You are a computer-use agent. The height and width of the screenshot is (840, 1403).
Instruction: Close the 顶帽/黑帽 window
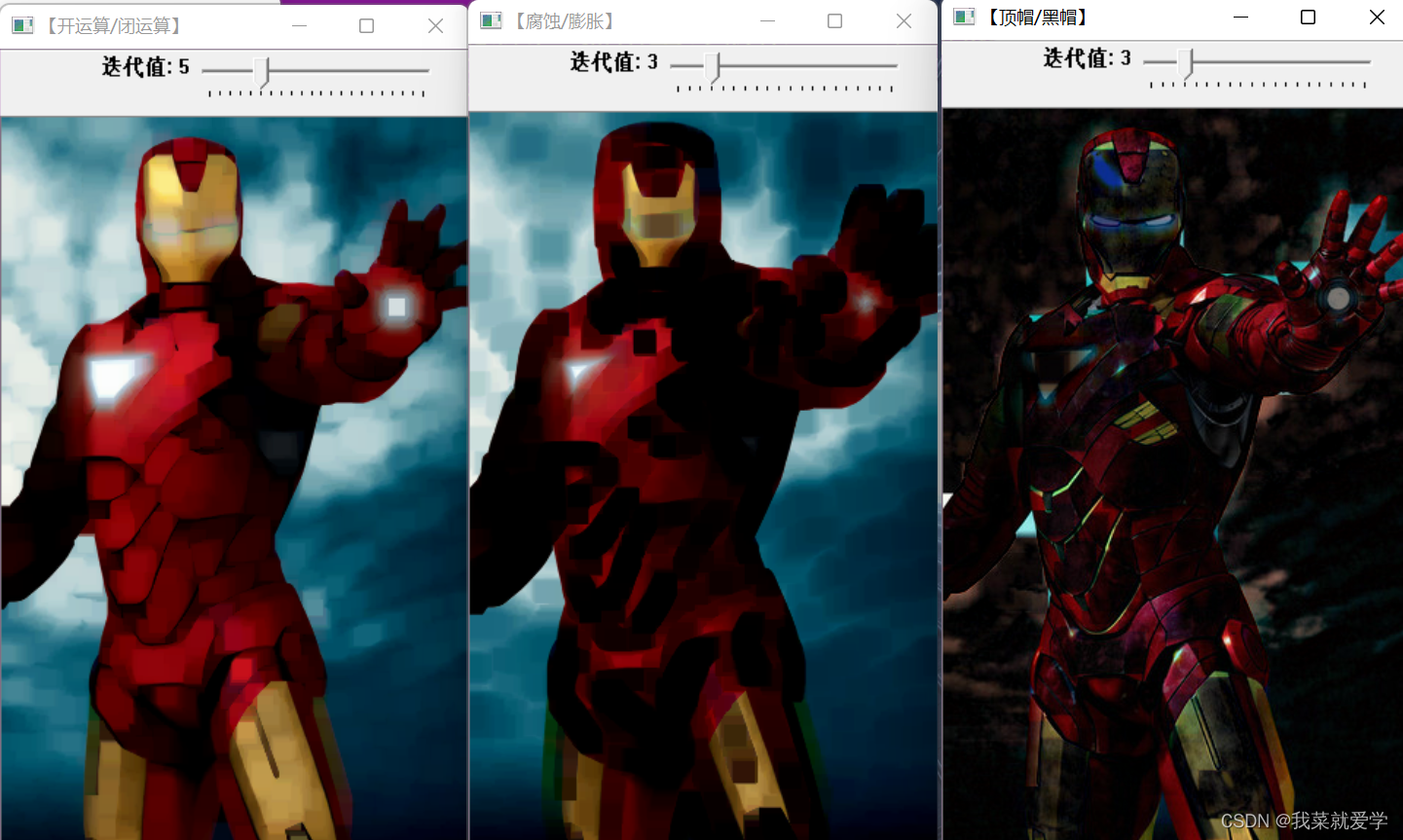point(1377,17)
